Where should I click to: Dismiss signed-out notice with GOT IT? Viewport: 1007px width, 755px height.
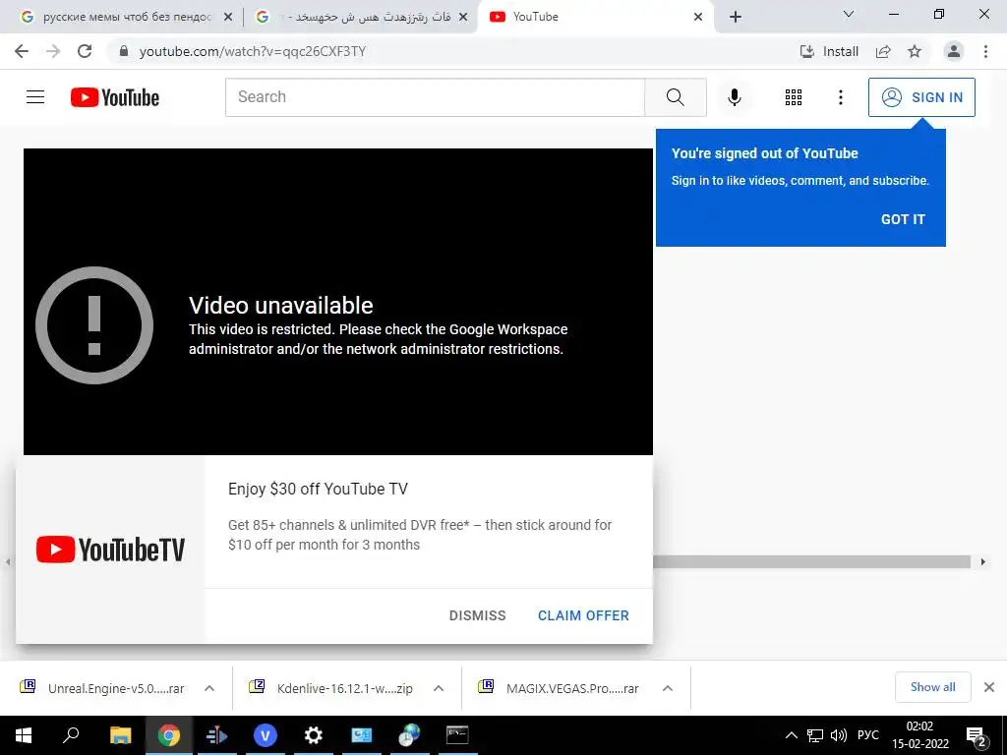pyautogui.click(x=903, y=219)
